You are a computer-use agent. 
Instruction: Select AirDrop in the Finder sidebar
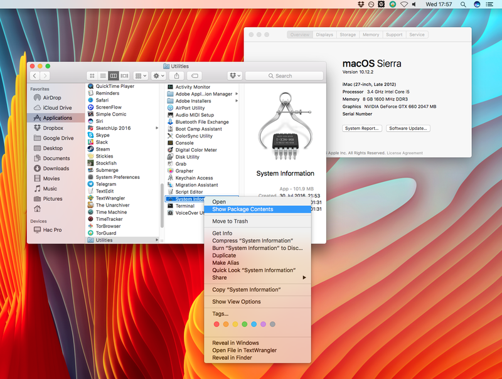pos(56,98)
